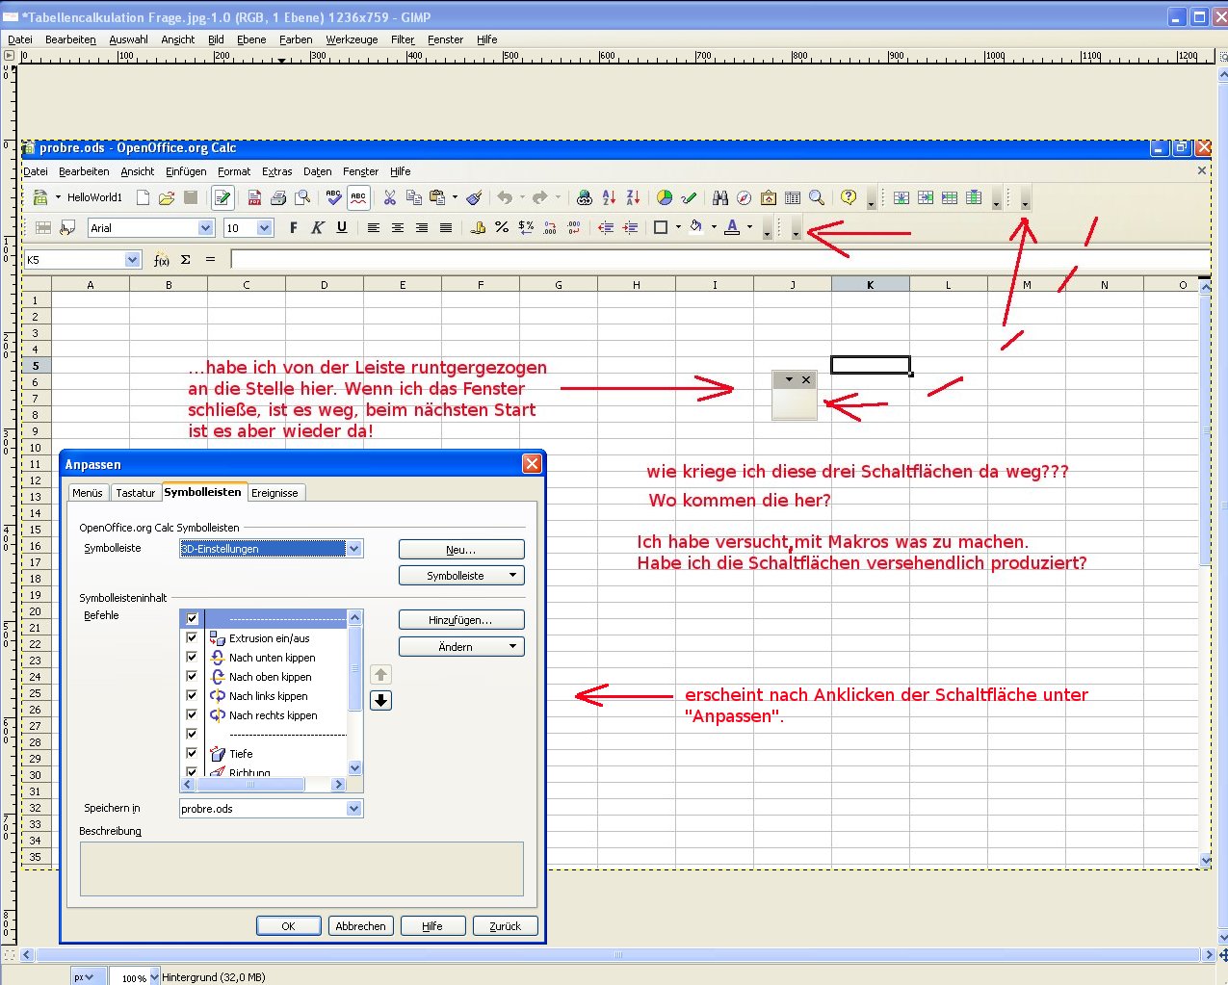
Task: Click the Open folder icon in Calc toolbar
Action: pyautogui.click(x=167, y=197)
